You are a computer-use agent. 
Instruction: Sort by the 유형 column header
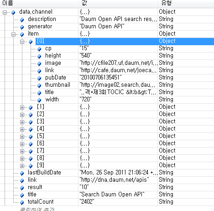coord(186,4)
